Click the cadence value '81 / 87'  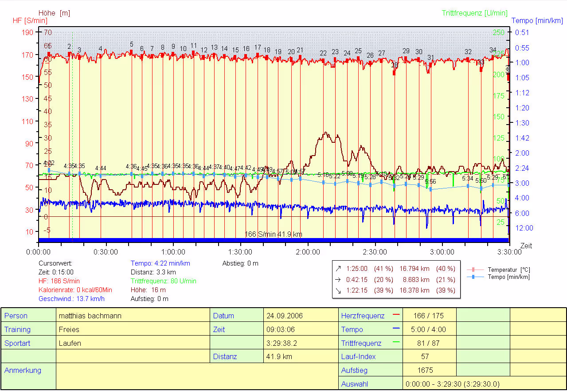pyautogui.click(x=429, y=343)
